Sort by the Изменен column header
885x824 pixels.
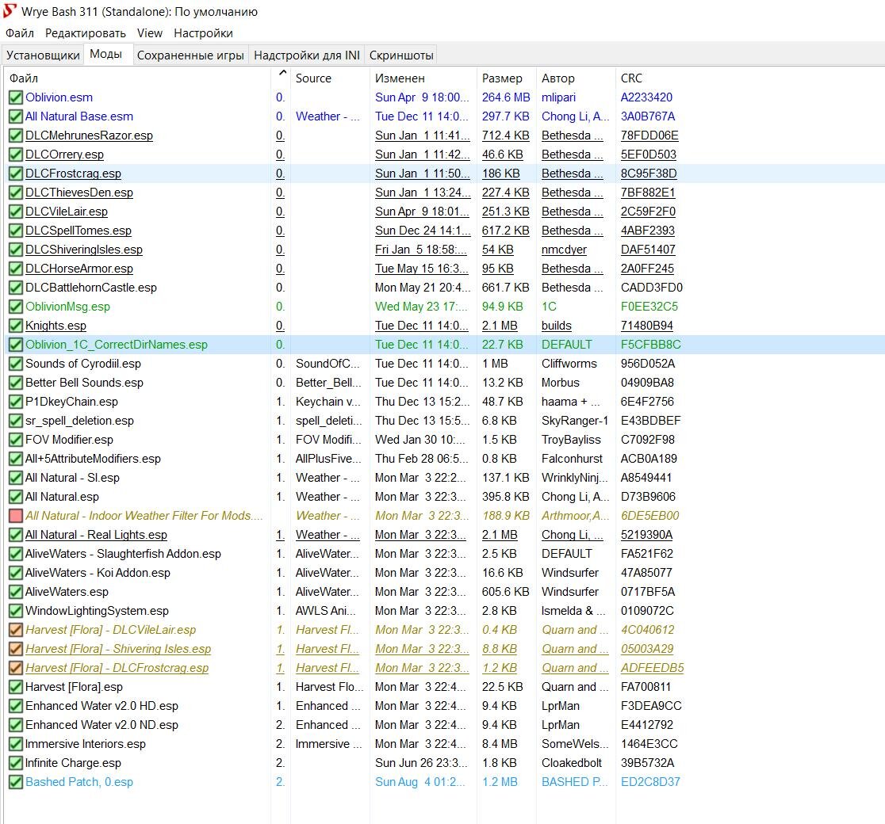423,78
